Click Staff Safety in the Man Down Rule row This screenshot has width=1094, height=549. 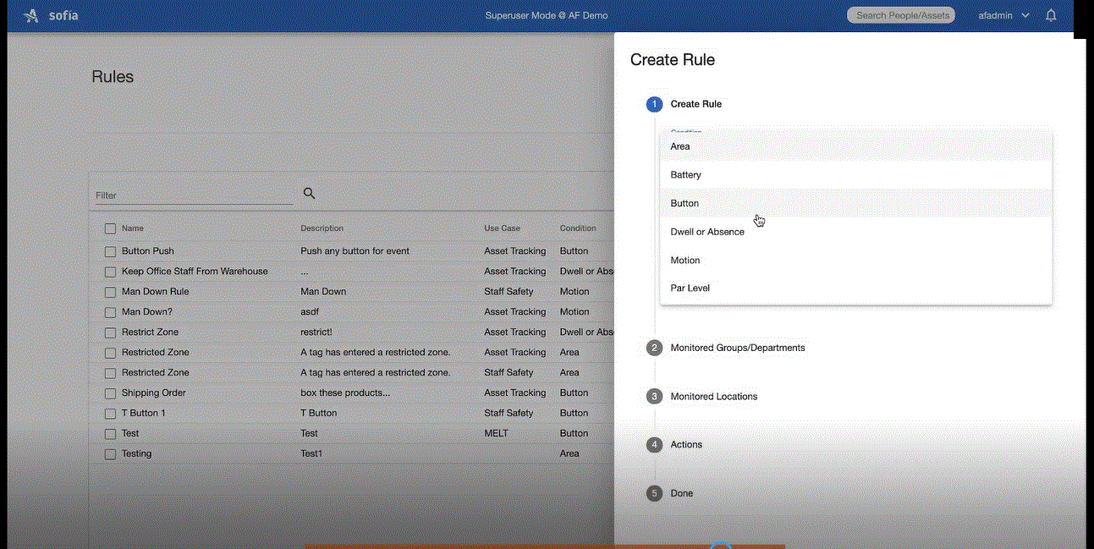tap(509, 292)
